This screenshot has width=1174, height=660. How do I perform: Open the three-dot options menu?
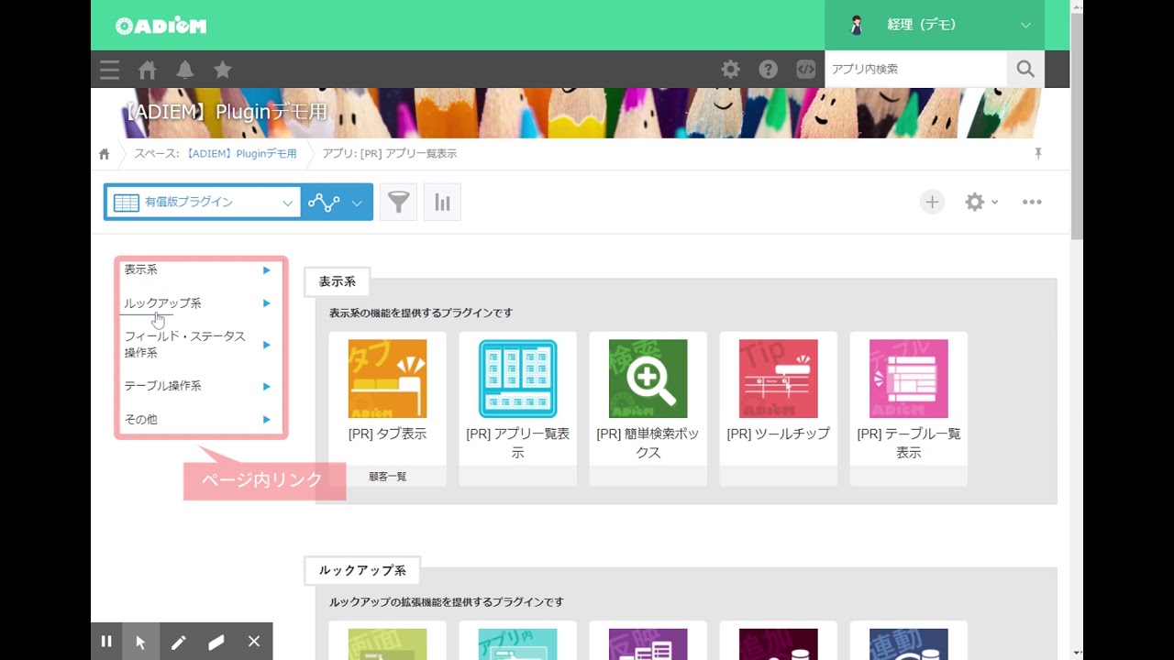[1032, 202]
